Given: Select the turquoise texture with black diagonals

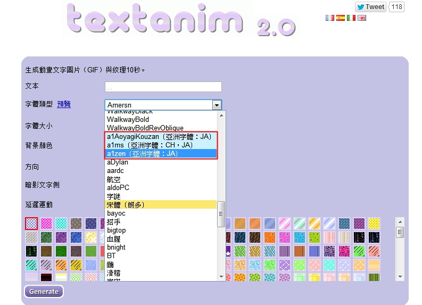Looking at the screenshot, I should (31, 265).
